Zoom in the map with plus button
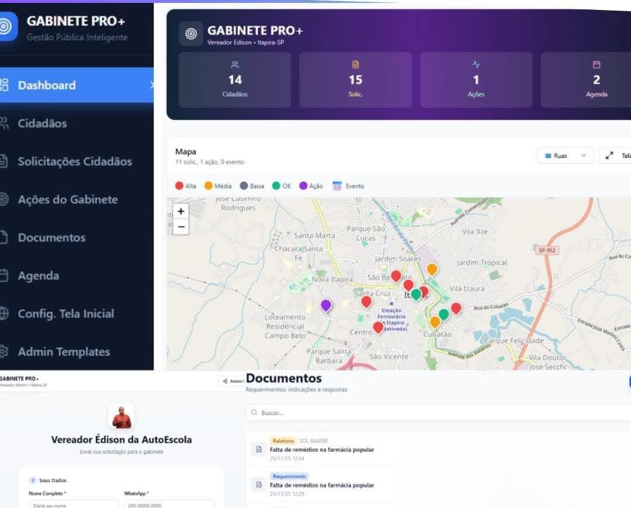 click(181, 212)
